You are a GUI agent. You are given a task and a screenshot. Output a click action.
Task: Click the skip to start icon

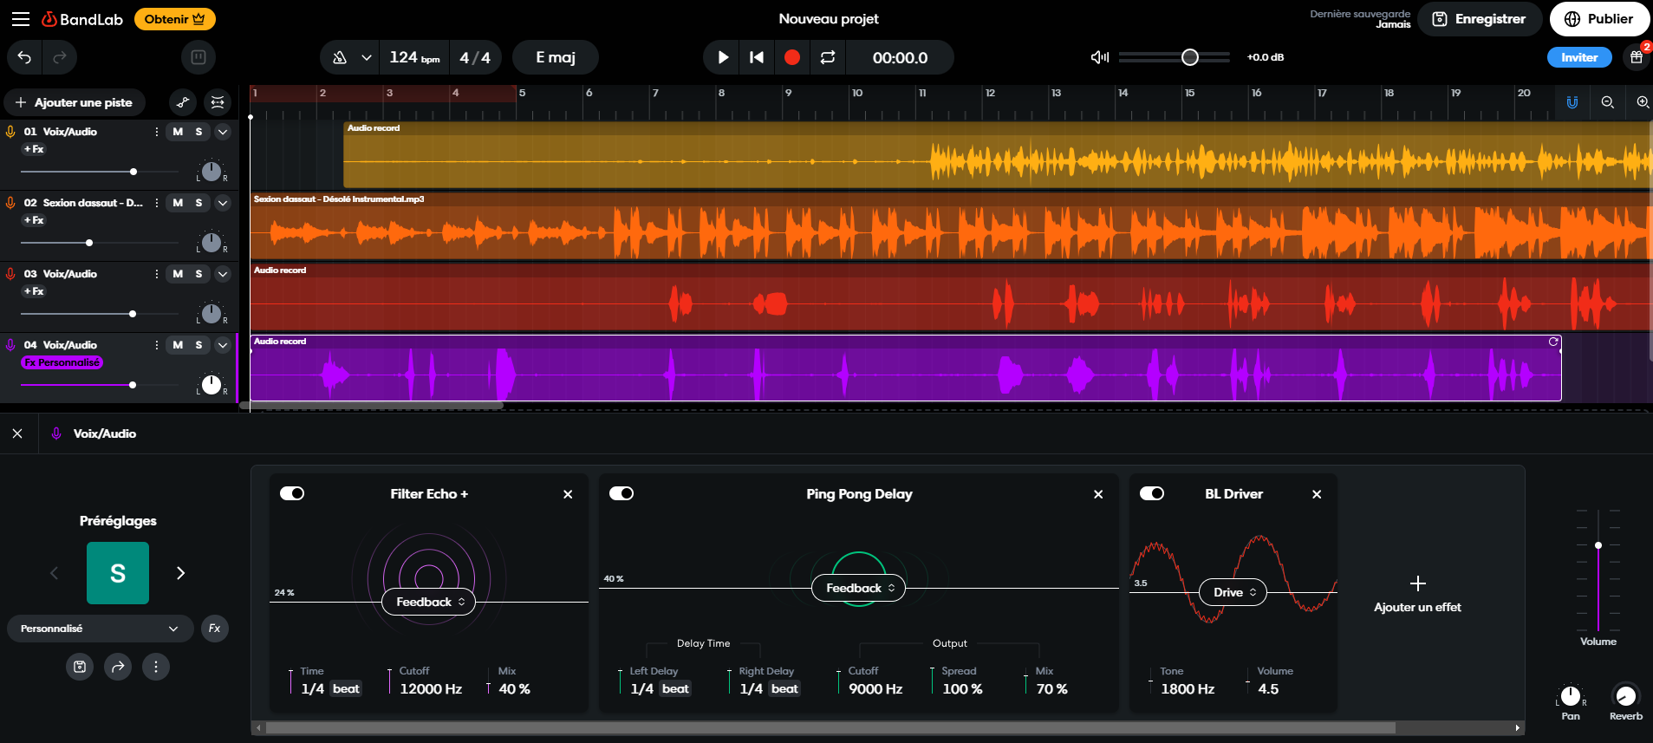click(757, 57)
